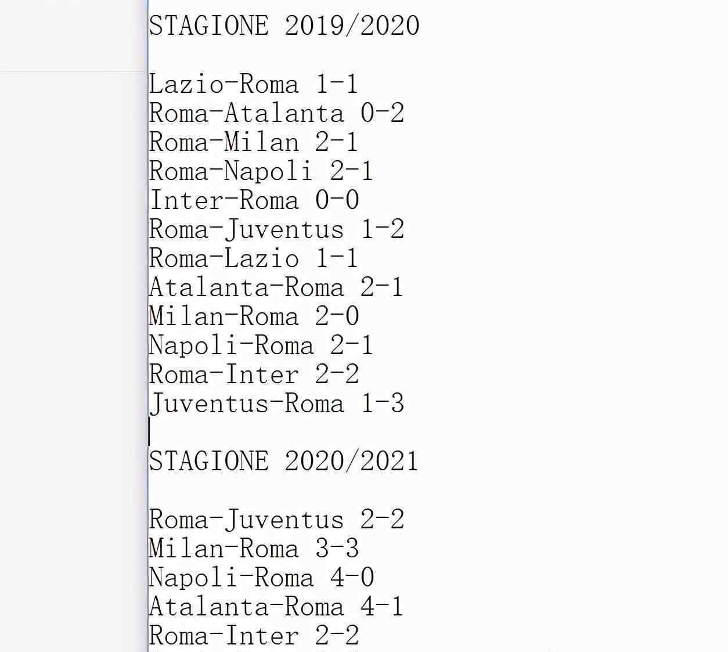This screenshot has height=652, width=728.
Task: Click the Atalanta-Roma 2-1 line
Action: pyautogui.click(x=276, y=287)
